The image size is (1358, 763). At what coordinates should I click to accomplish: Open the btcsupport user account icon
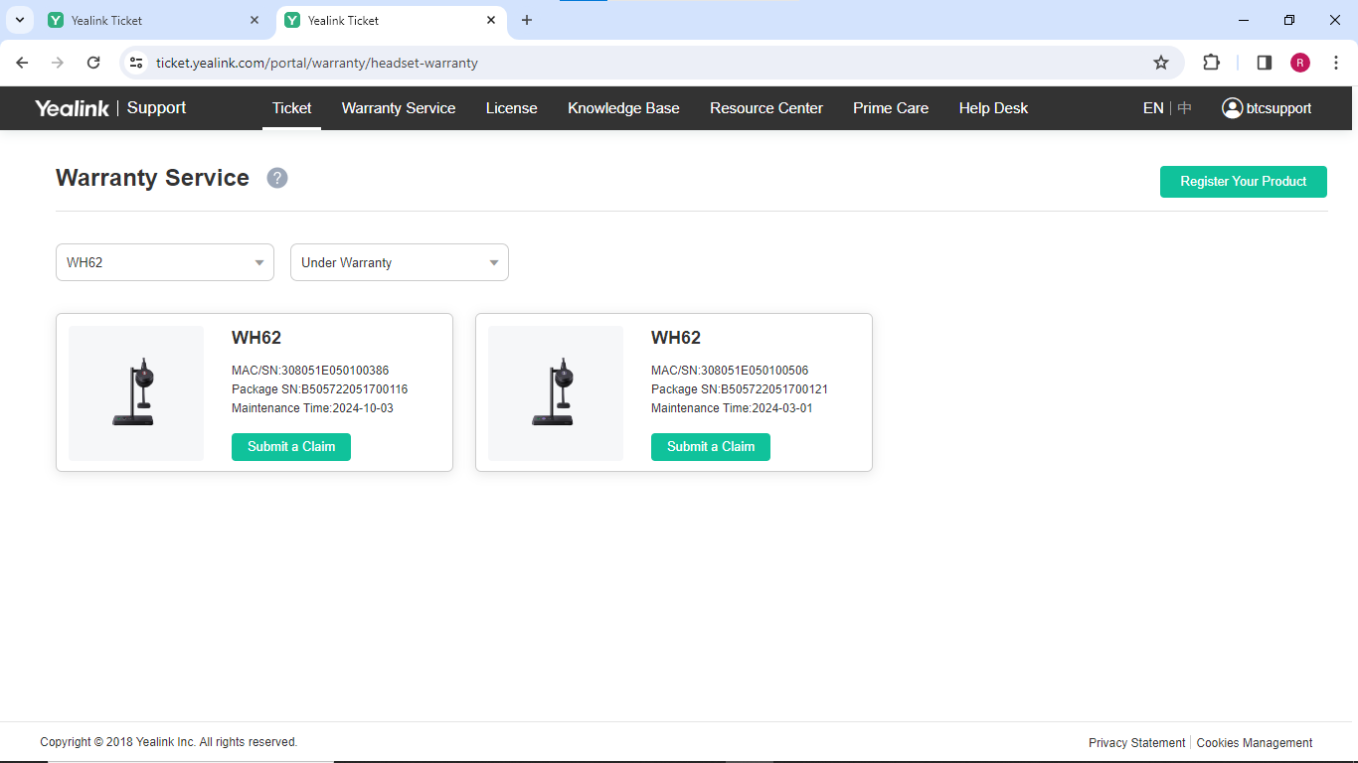point(1233,108)
